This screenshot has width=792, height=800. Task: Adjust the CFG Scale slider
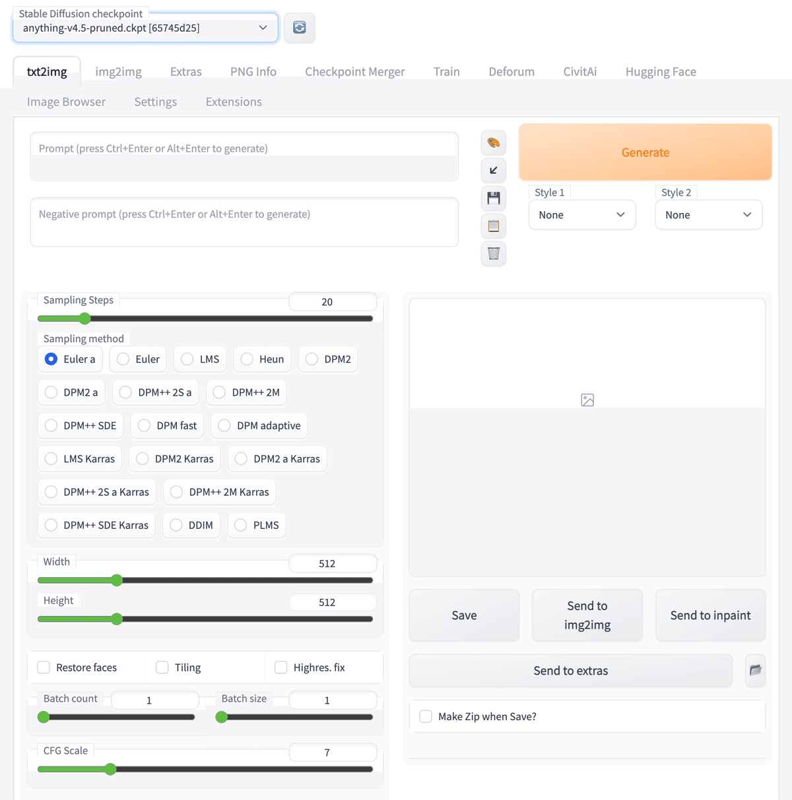[205, 769]
